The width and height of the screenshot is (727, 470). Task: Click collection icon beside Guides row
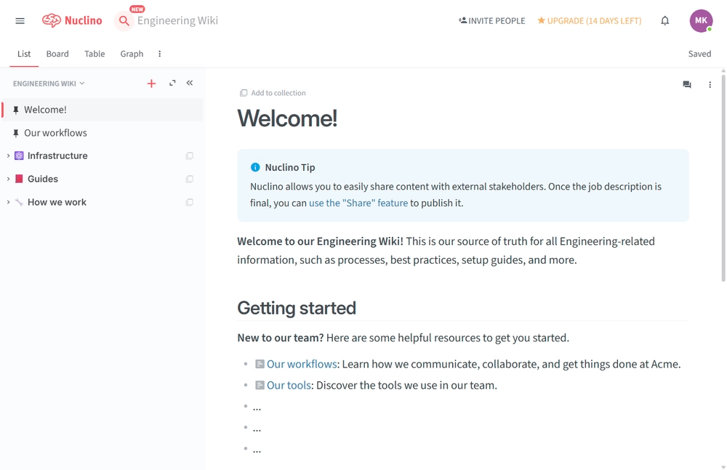(x=190, y=179)
